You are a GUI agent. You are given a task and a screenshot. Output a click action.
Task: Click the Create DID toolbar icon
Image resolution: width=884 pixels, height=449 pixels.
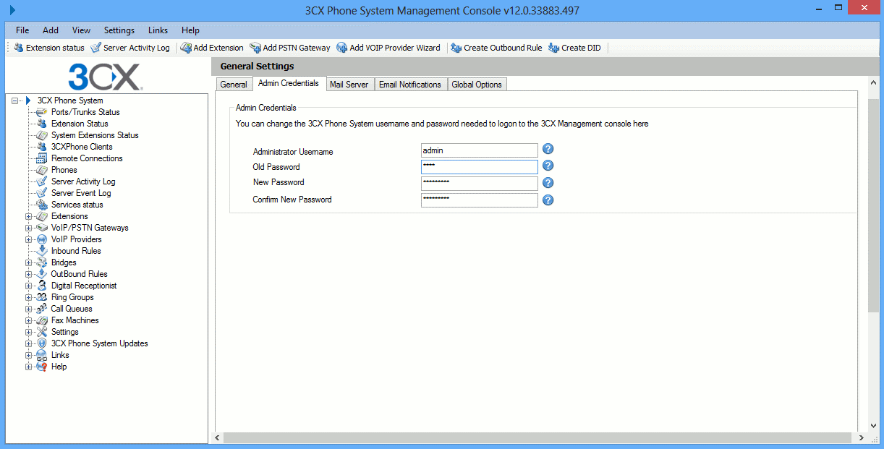pos(553,48)
